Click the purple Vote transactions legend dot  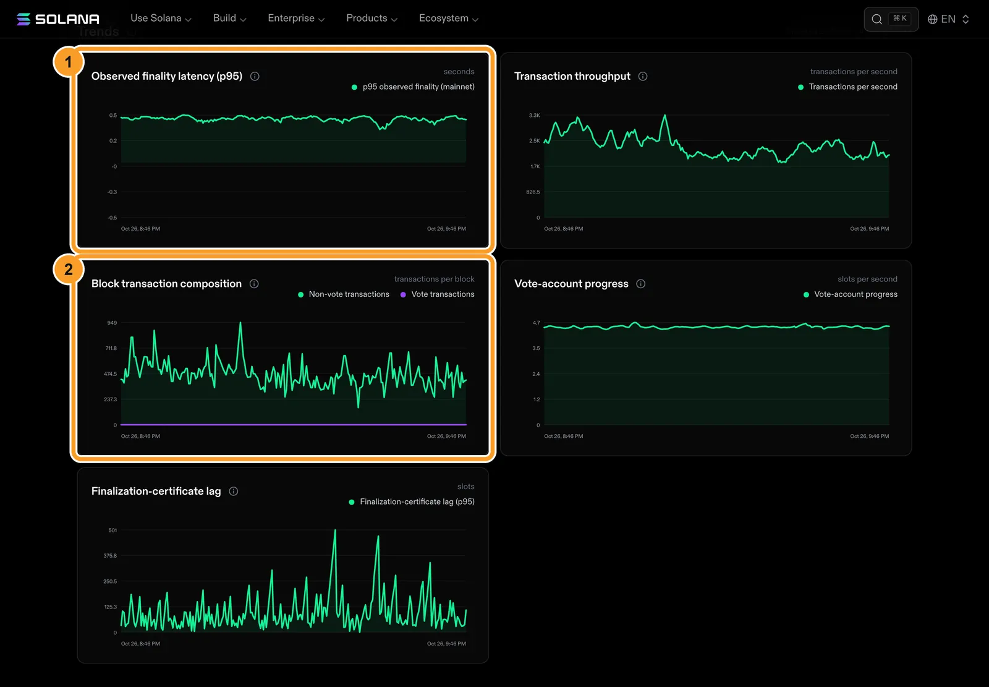pyautogui.click(x=403, y=294)
